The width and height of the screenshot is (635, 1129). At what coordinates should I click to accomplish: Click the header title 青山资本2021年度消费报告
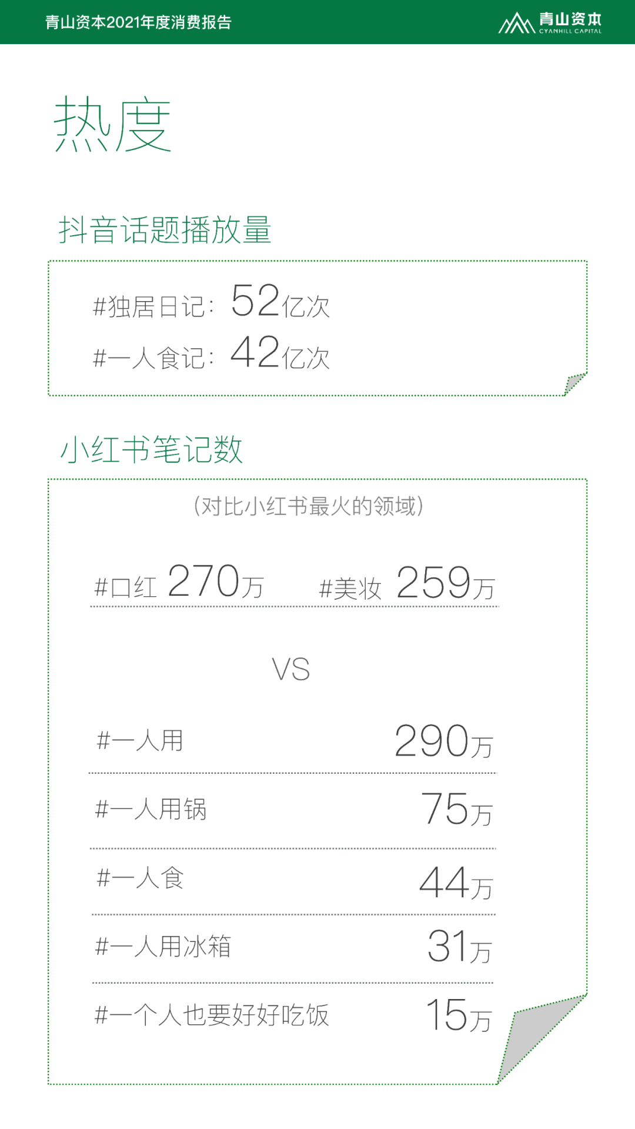[x=139, y=22]
